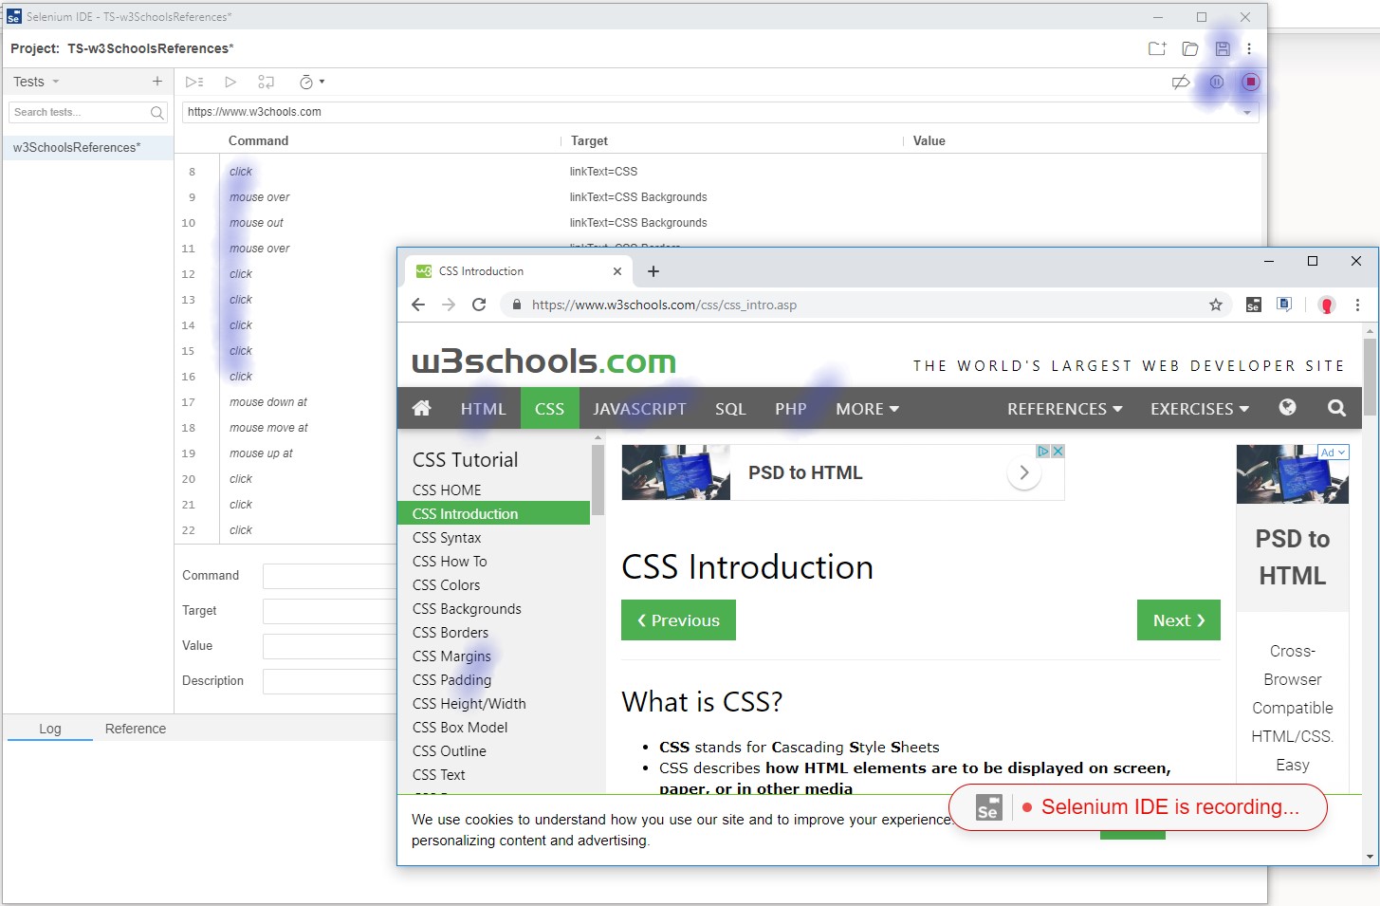This screenshot has width=1380, height=906.
Task: Open CSS Margins in the sidebar
Action: [x=451, y=656]
